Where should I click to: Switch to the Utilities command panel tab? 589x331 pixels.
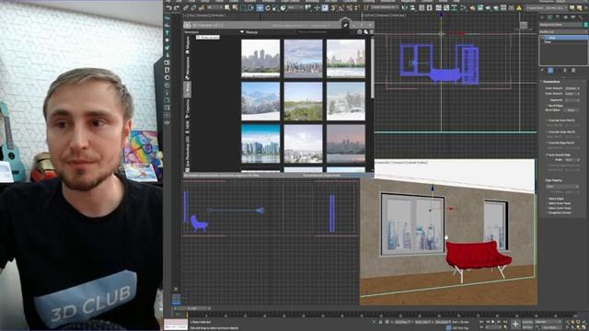pyautogui.click(x=582, y=17)
